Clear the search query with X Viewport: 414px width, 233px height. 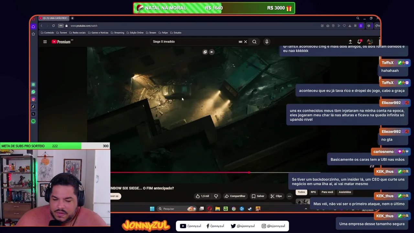(245, 42)
